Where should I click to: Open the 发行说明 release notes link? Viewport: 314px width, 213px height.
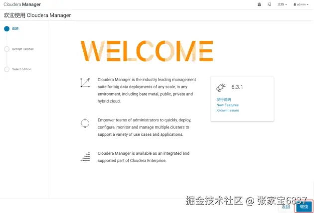tap(224, 100)
